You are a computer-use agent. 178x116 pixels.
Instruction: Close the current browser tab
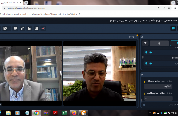(21, 3)
